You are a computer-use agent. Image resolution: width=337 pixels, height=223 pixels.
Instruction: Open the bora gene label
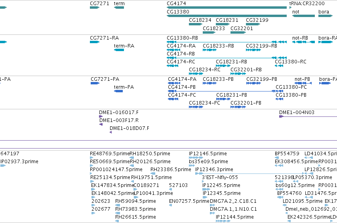pos(324,12)
